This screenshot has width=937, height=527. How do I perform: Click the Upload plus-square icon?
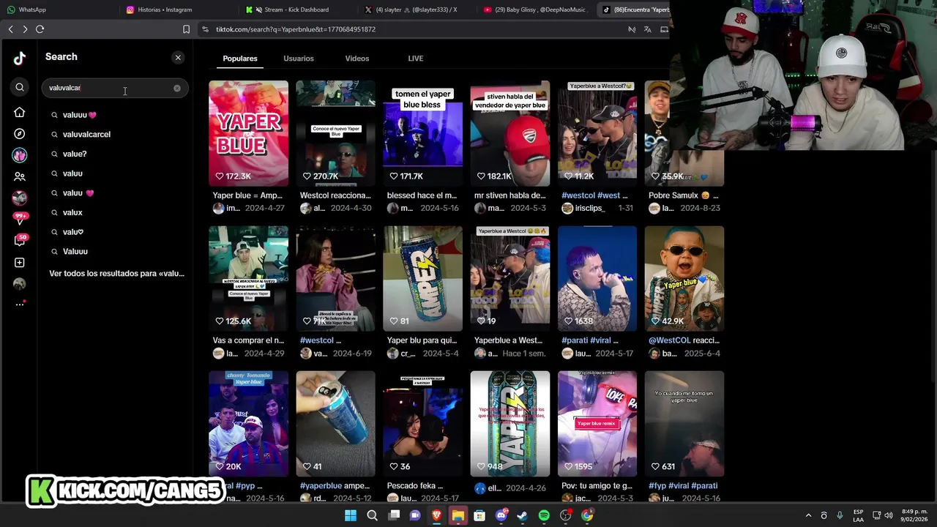click(x=20, y=263)
